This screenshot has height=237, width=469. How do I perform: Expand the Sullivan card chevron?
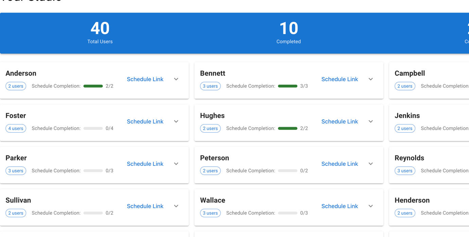click(176, 206)
